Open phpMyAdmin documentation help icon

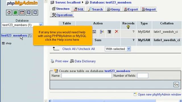point(28,12)
